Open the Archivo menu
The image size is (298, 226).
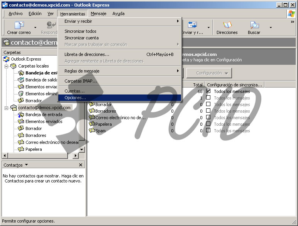click(x=15, y=13)
